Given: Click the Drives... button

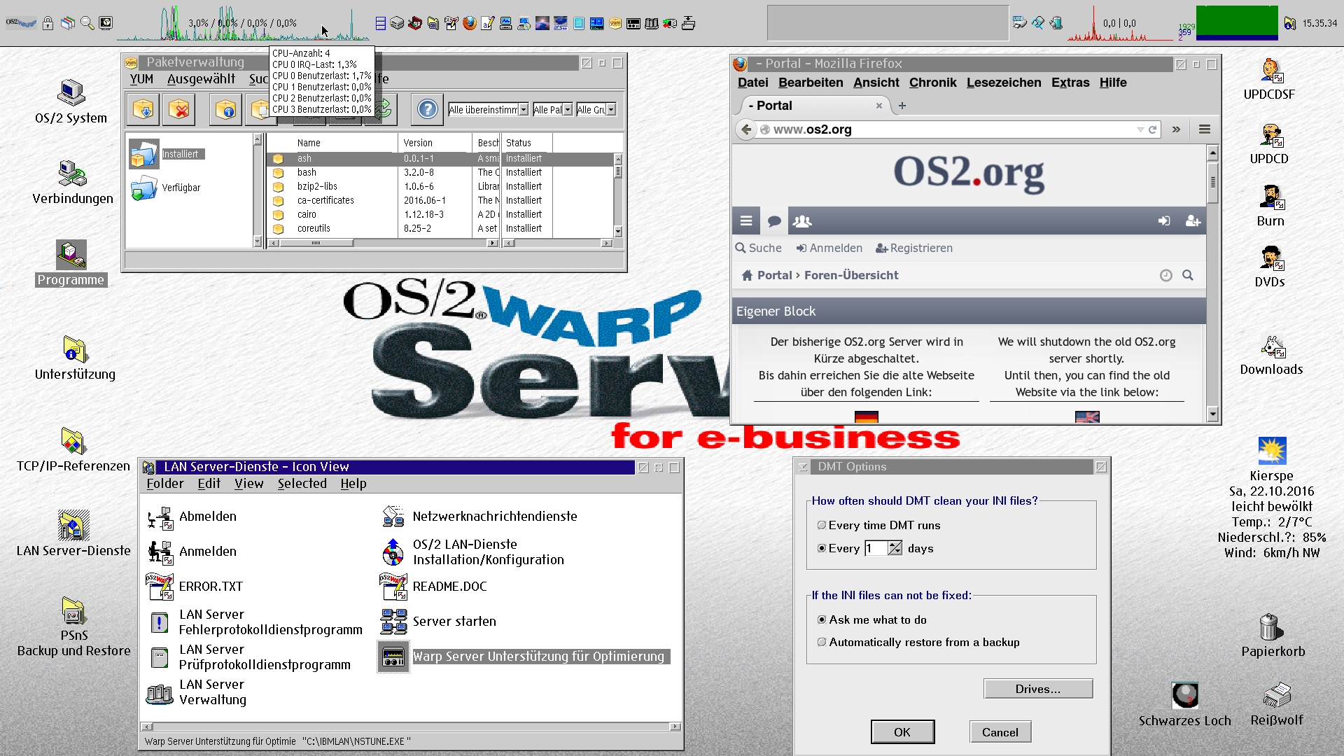Looking at the screenshot, I should pyautogui.click(x=1038, y=689).
